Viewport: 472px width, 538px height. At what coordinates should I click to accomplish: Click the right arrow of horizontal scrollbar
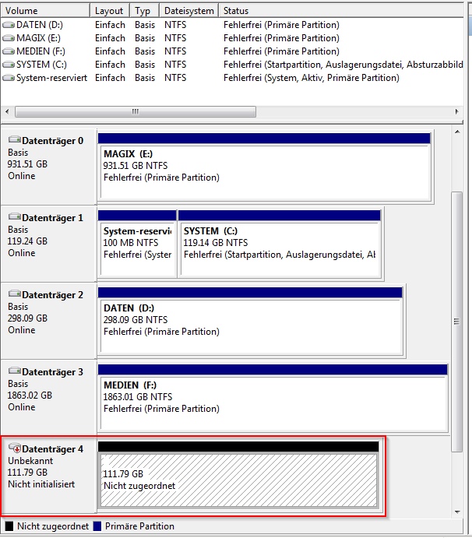click(456, 111)
